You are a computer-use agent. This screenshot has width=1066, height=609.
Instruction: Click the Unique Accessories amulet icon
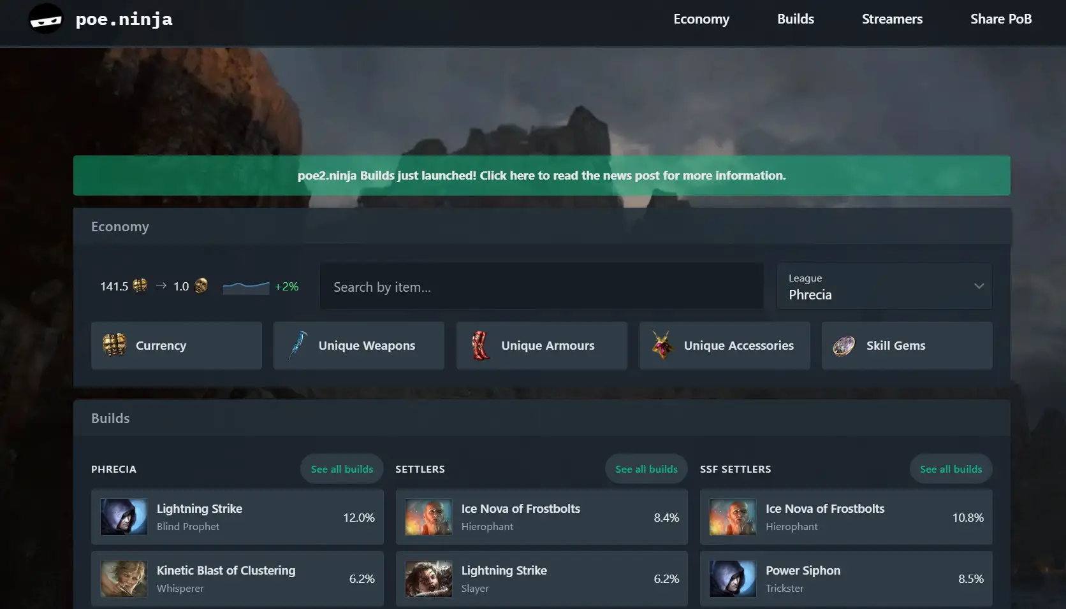[x=662, y=345]
